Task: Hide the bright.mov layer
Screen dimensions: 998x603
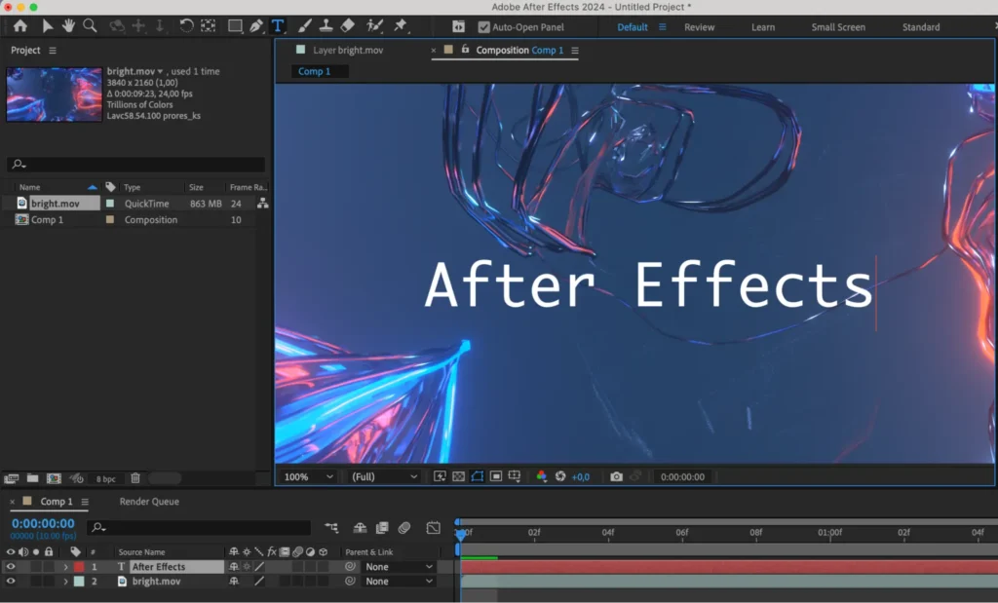Action: 11,581
